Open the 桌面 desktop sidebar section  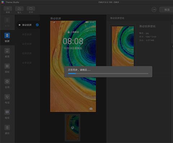tap(7, 51)
